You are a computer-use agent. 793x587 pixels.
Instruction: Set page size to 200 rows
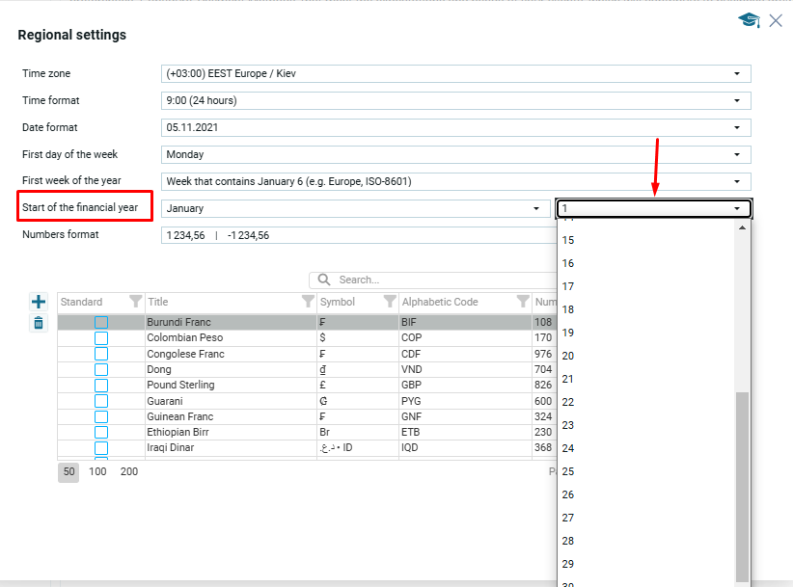click(x=129, y=472)
